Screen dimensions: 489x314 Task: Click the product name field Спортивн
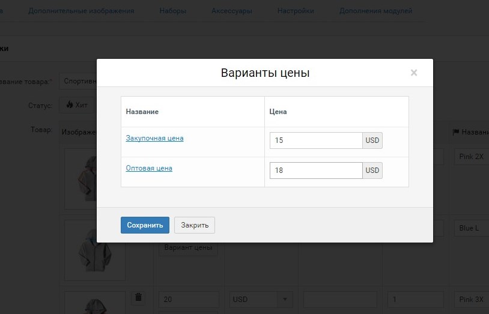(78, 81)
